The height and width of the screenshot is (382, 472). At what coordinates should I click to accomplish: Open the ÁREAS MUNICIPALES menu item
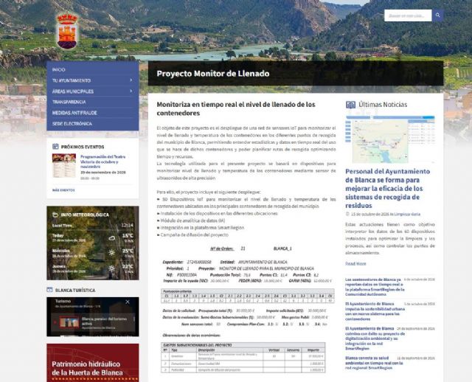point(73,91)
